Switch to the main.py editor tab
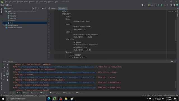 (53, 8)
